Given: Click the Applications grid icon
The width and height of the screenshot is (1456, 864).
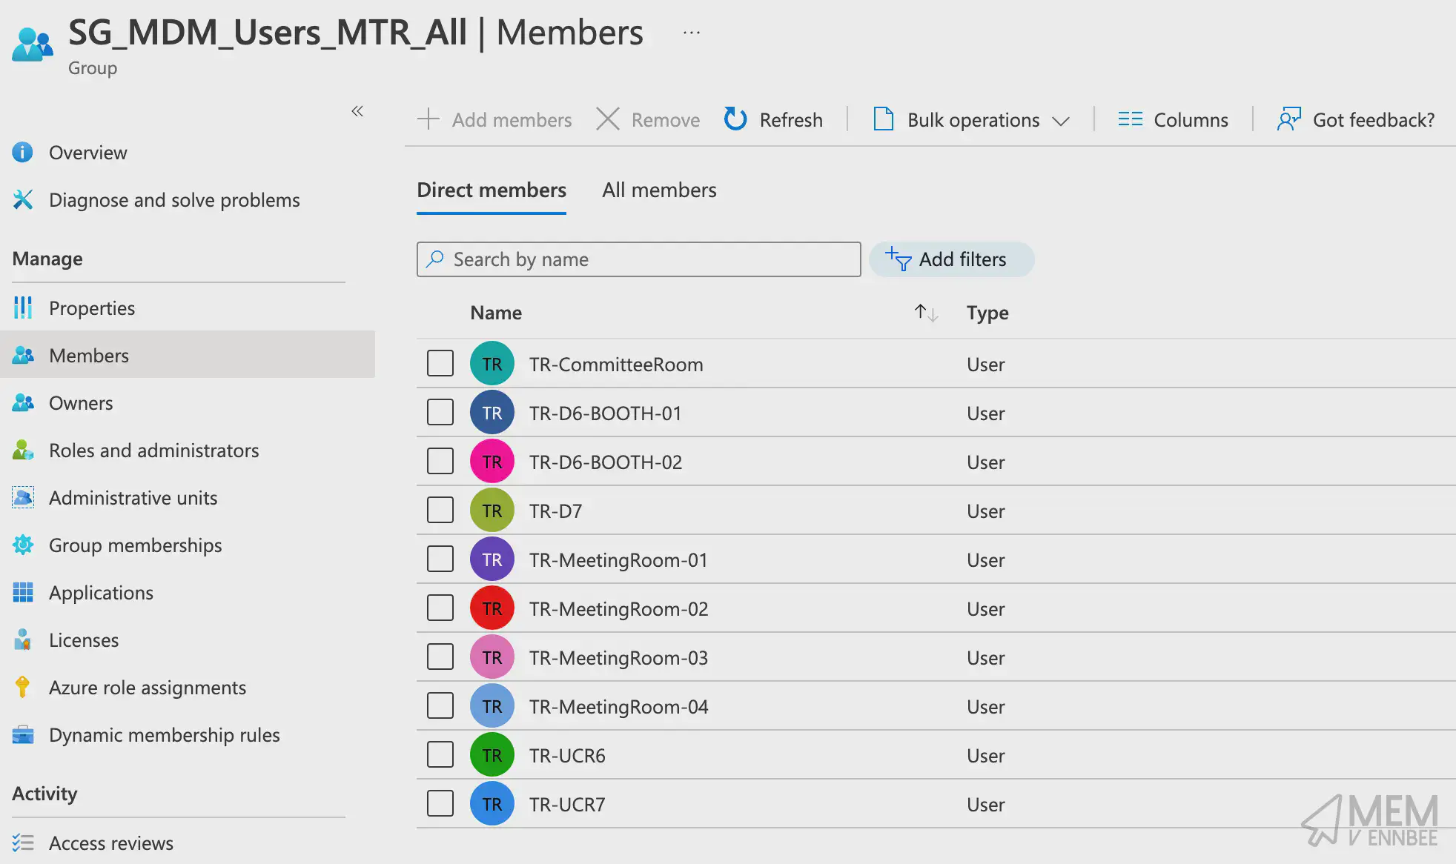Looking at the screenshot, I should 23,592.
